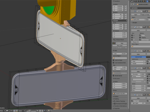Collapse the Lattice modifier panel

click(132, 11)
